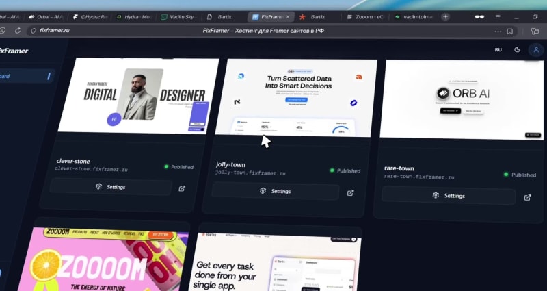Click the extensions icon right of address bar
Image resolution: width=547 pixels, height=291 pixels.
point(535,31)
